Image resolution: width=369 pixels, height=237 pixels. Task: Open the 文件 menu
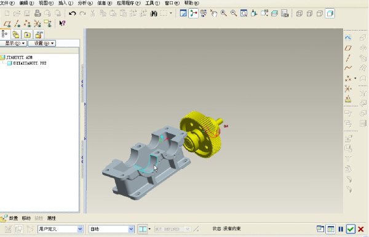[x=7, y=3]
